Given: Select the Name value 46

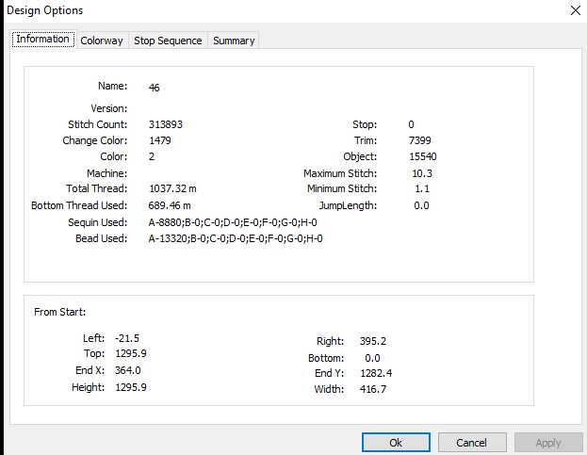Looking at the screenshot, I should [155, 88].
